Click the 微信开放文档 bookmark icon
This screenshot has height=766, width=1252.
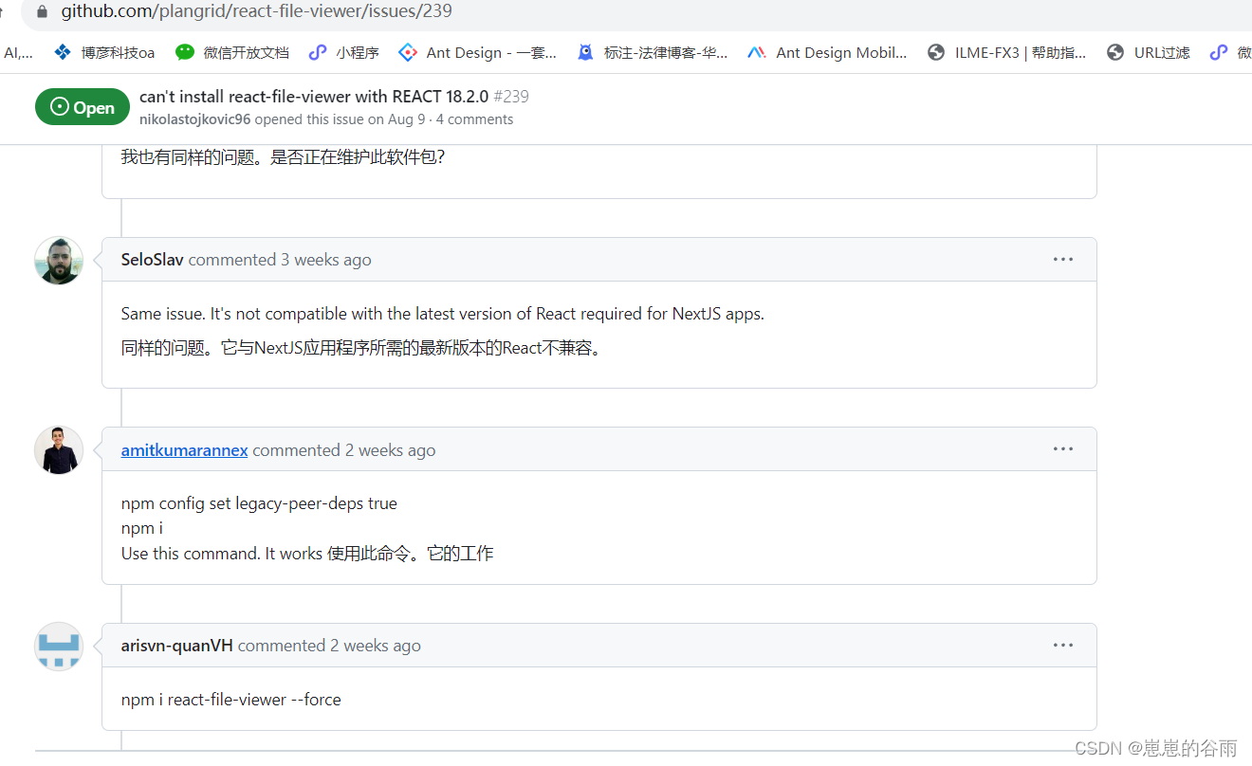[x=186, y=52]
